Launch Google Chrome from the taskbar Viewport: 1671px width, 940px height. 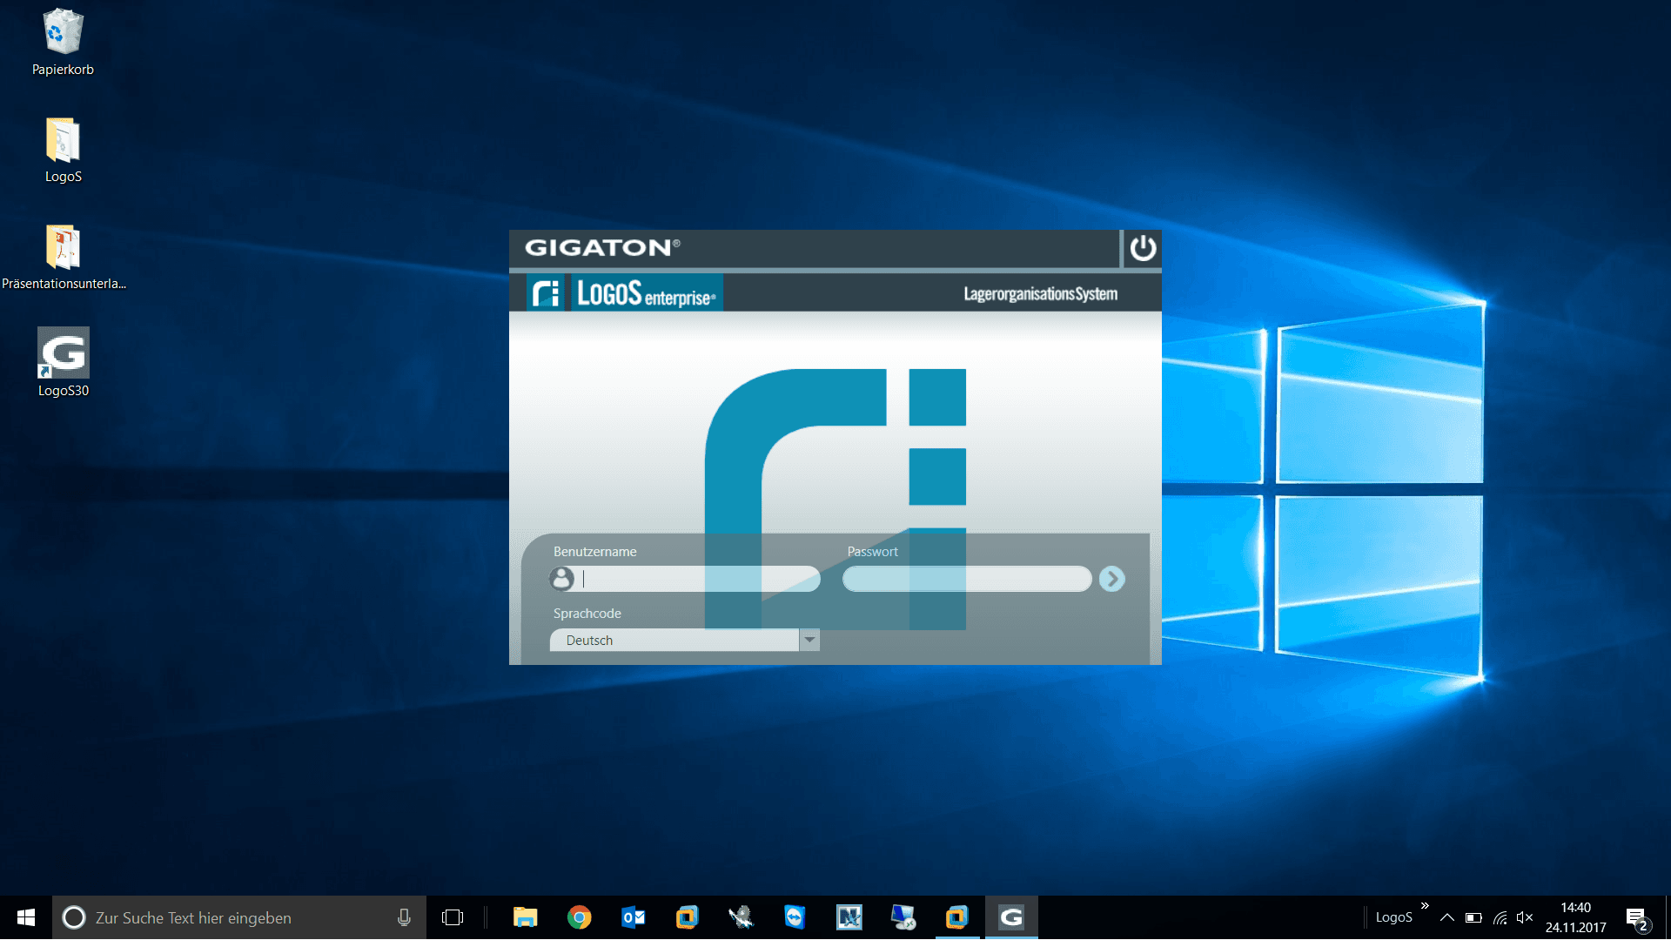[x=579, y=917]
